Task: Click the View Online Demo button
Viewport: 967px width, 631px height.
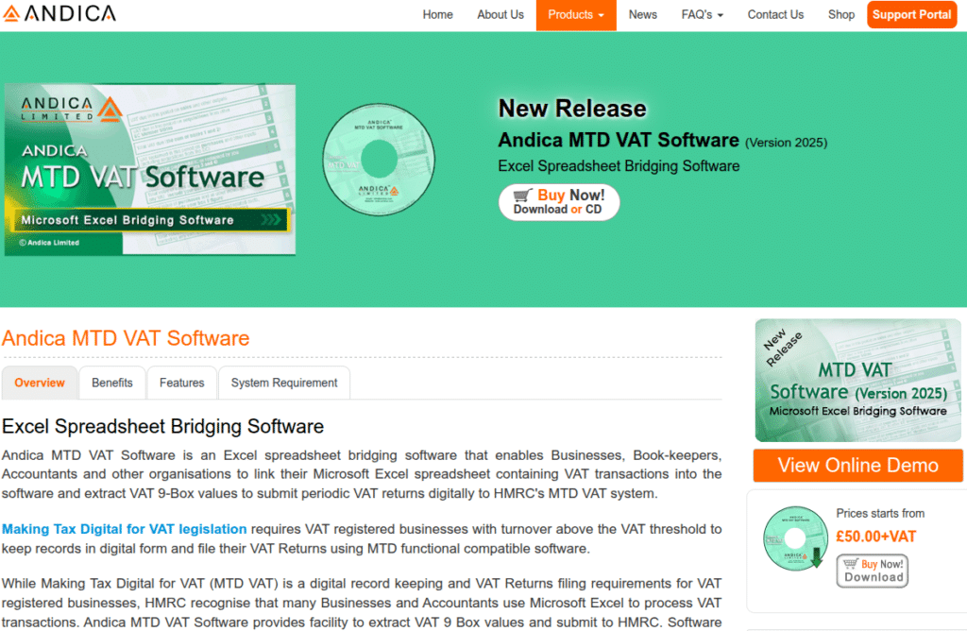Action: [857, 465]
